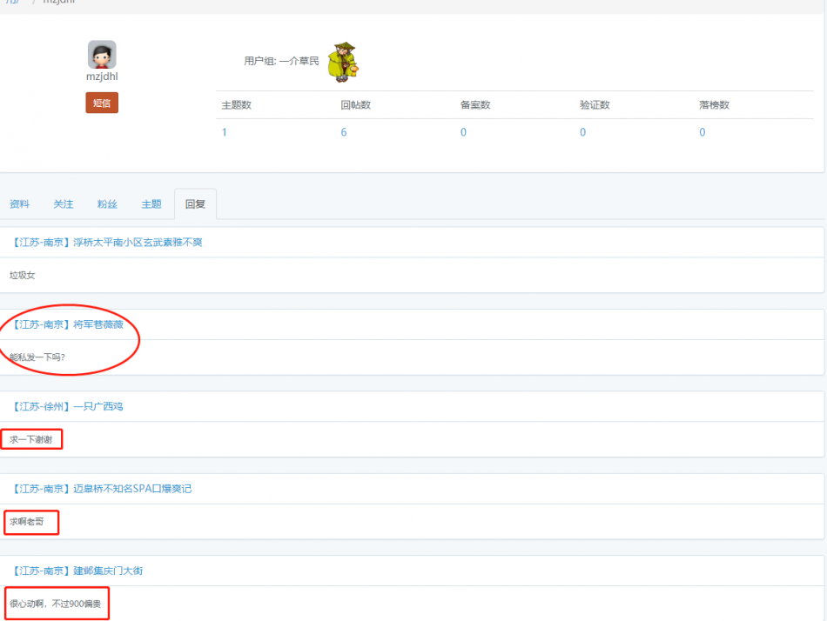
Task: Open the 浮桥太平南小区 thread link
Action: 108,243
